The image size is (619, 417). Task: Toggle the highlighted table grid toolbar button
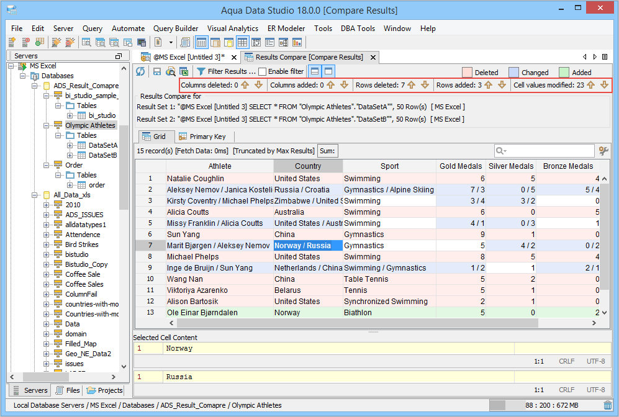(x=242, y=42)
